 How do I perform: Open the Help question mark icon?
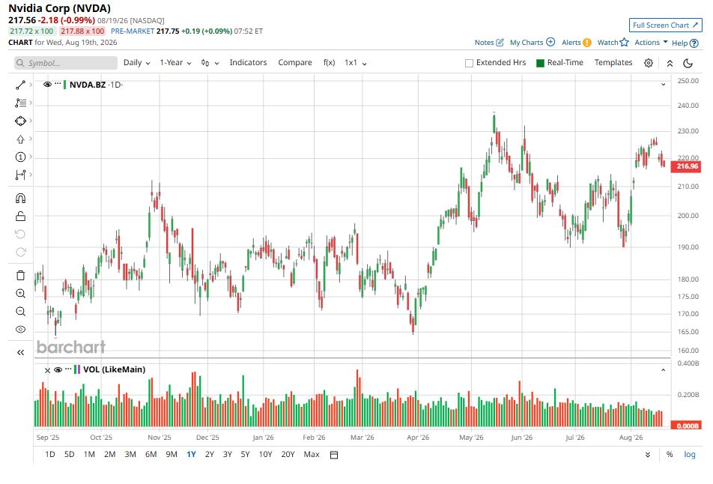tap(694, 43)
